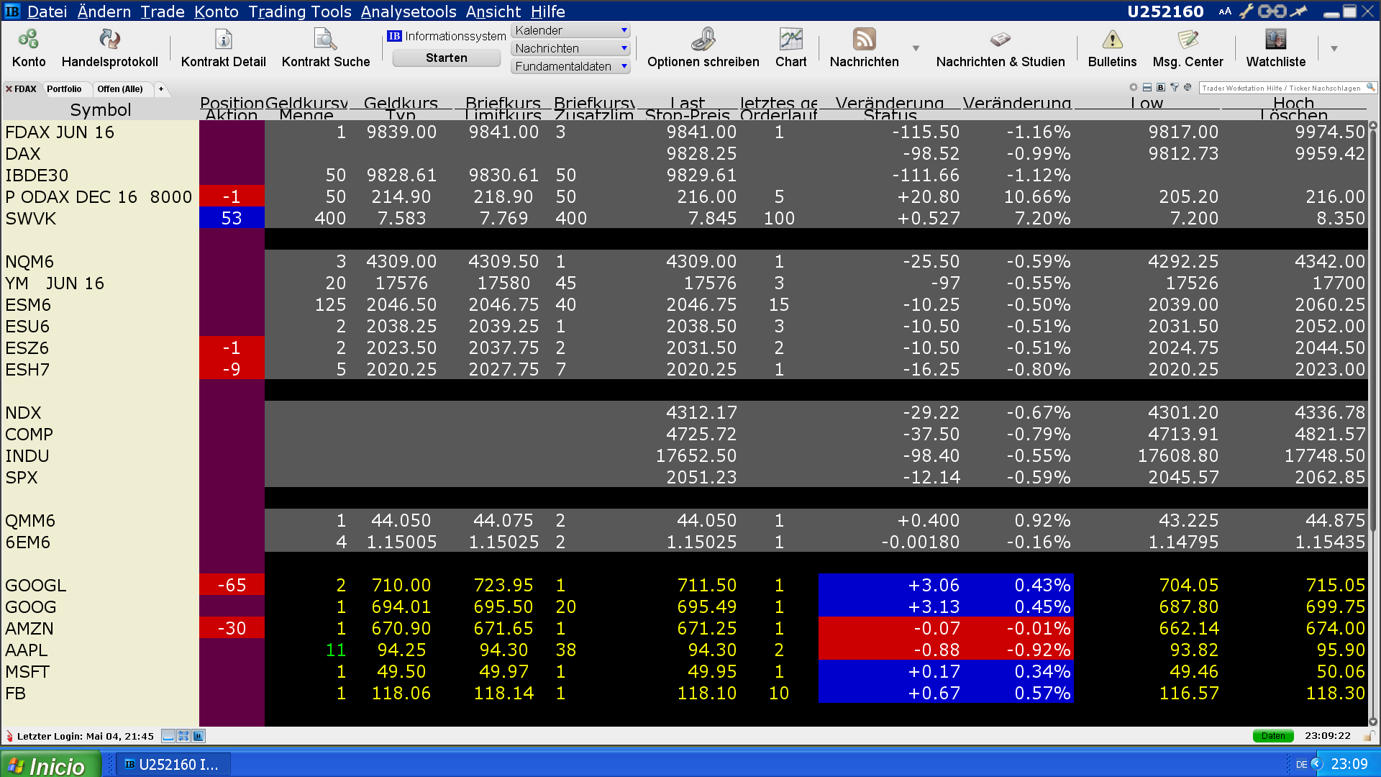
Task: Click the green Daten status button
Action: pyautogui.click(x=1272, y=736)
